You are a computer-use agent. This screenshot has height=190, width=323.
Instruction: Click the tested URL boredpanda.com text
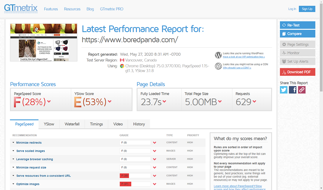pos(130,40)
